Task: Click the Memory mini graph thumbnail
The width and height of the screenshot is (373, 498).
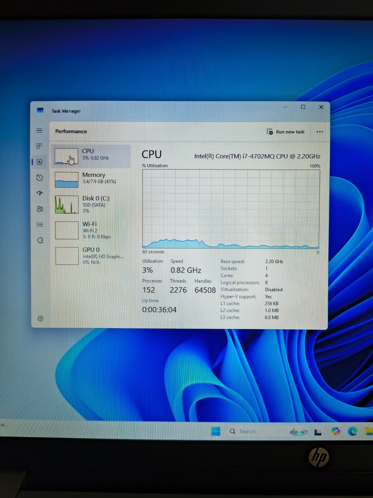Action: pyautogui.click(x=67, y=180)
